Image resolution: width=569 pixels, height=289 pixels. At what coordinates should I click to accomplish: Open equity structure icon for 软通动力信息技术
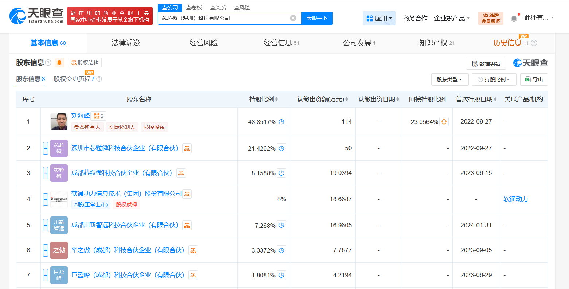tap(187, 194)
